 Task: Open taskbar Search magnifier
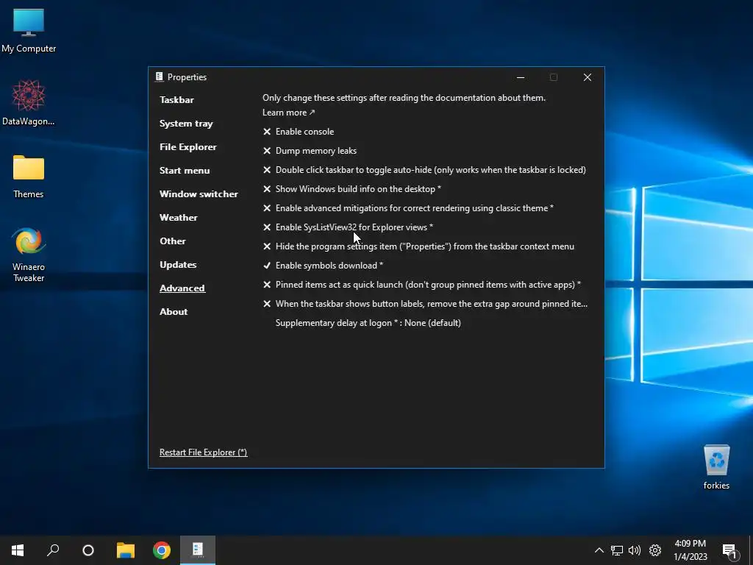pyautogui.click(x=53, y=550)
